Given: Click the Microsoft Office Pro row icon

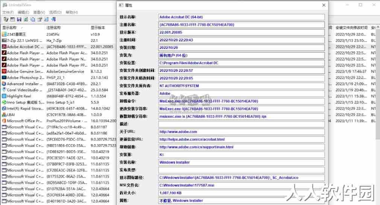Looking at the screenshot, I should (4, 121).
